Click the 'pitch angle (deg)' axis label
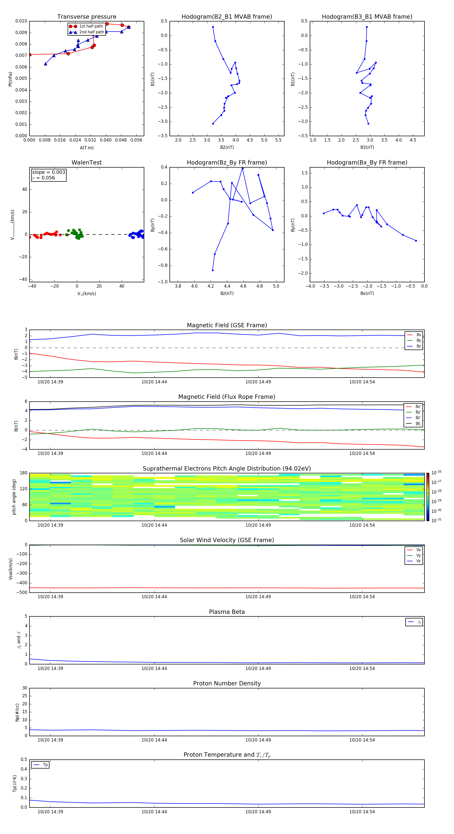The height and width of the screenshot is (834, 454). pos(14,497)
